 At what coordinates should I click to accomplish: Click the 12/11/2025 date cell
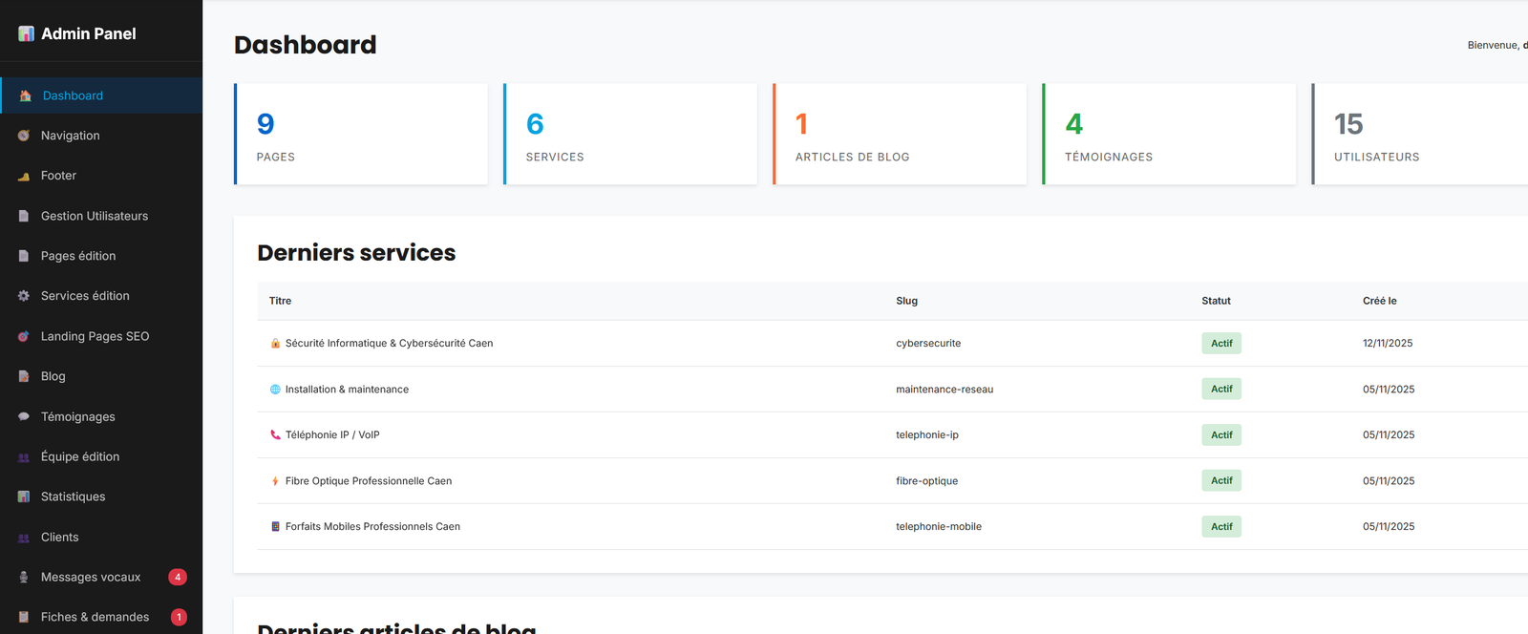(1388, 343)
